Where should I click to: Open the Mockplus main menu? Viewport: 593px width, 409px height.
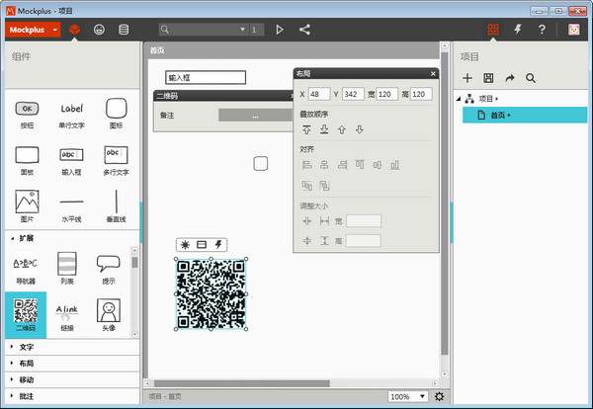tap(34, 30)
